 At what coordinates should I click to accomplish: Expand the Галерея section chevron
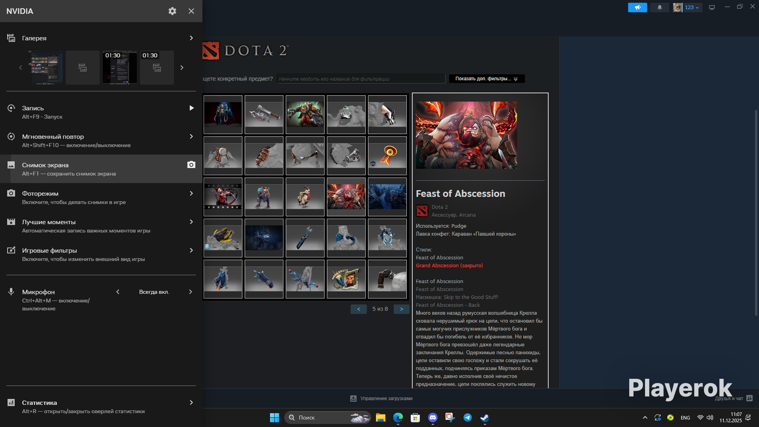coord(191,38)
